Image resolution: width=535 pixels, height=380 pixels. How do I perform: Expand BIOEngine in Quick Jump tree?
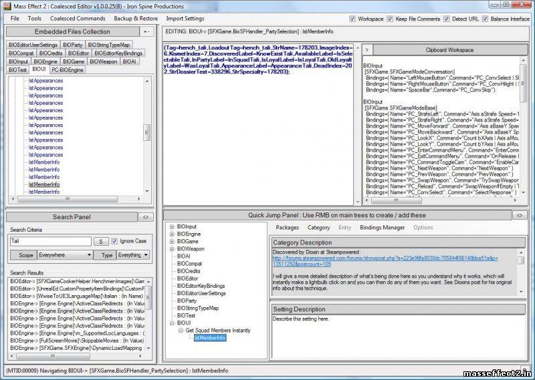tap(172, 234)
